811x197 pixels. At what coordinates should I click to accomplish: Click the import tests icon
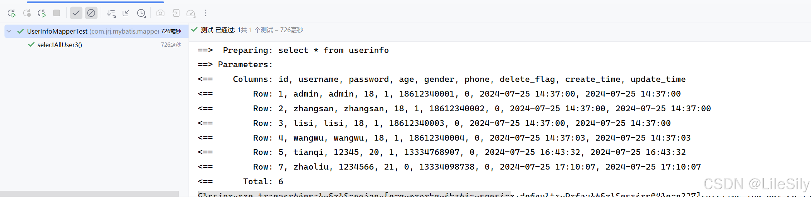coord(176,13)
